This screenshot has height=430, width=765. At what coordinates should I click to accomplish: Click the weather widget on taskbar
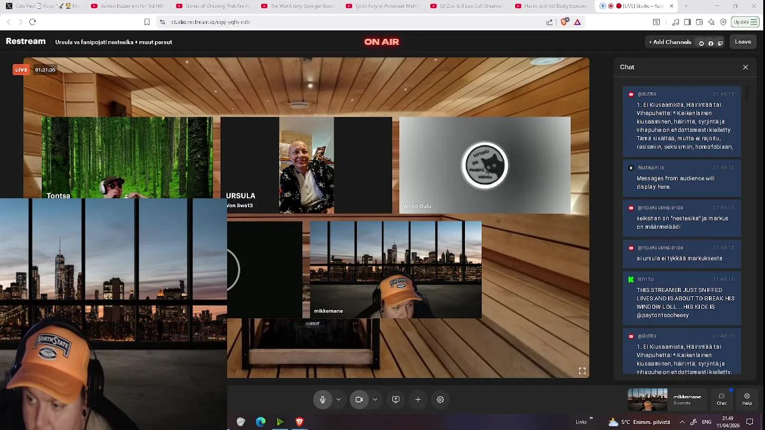coord(639,422)
